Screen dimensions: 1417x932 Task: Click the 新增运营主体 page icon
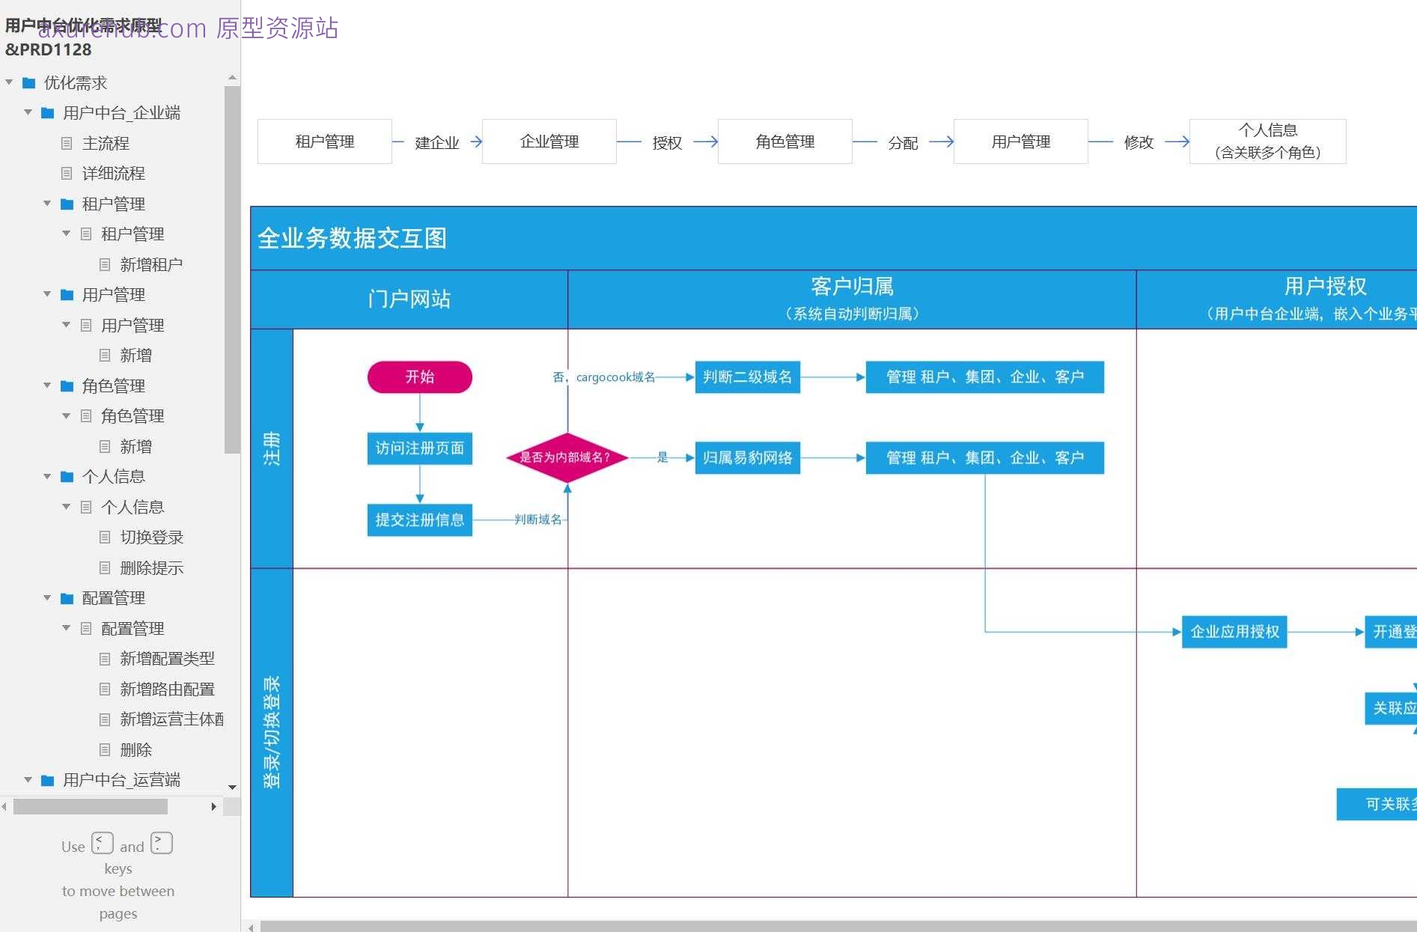(105, 719)
